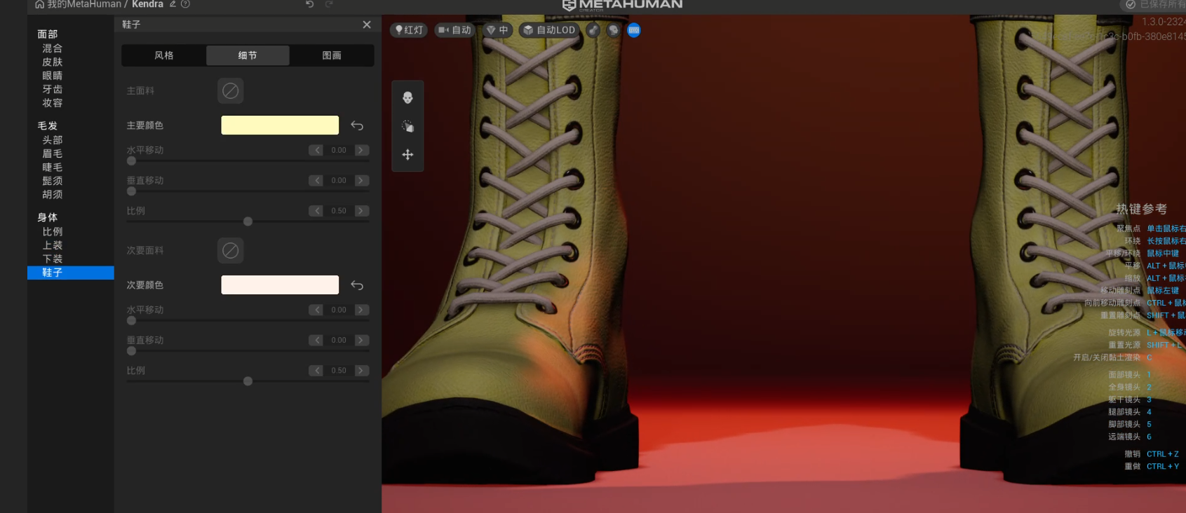Increase the primary 垂直移动 value
The image size is (1186, 513).
tap(362, 180)
